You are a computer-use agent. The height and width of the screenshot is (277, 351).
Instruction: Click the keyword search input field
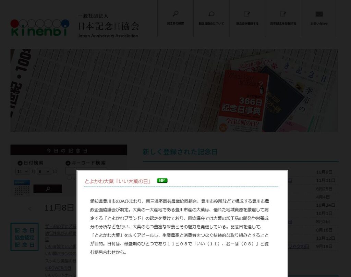click(86, 170)
